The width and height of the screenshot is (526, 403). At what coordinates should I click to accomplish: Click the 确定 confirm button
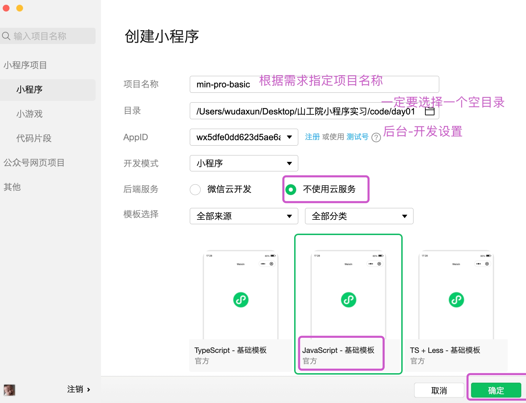click(x=496, y=390)
